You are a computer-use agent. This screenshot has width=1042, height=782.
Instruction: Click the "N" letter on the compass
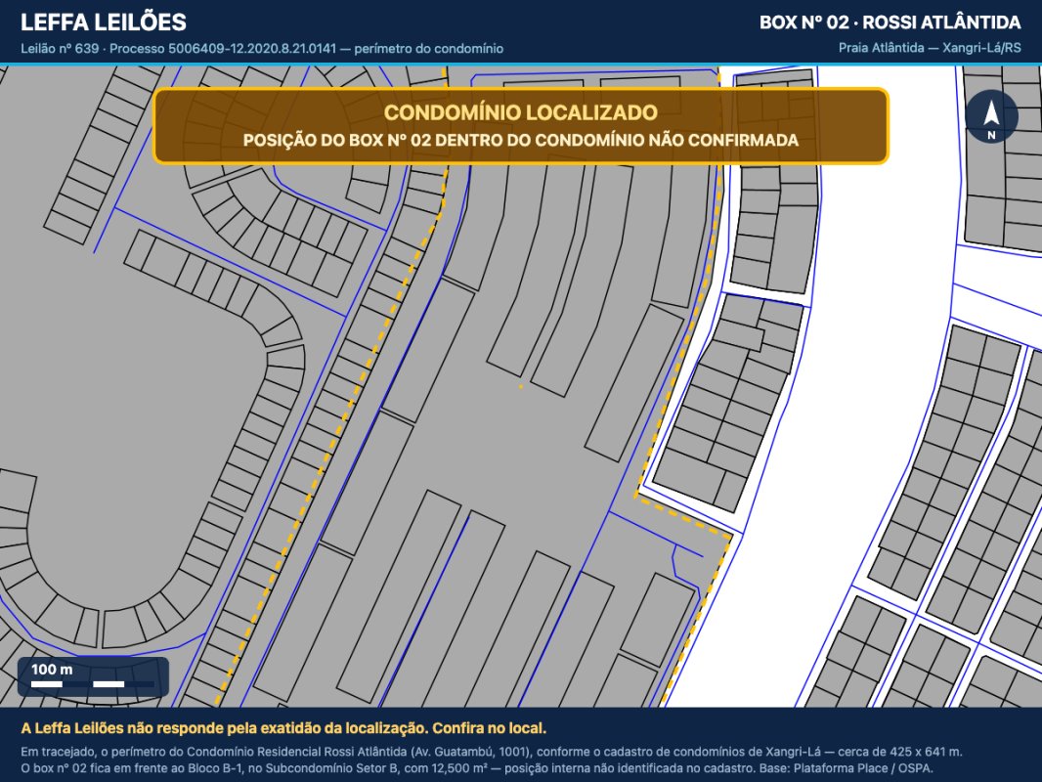[991, 135]
